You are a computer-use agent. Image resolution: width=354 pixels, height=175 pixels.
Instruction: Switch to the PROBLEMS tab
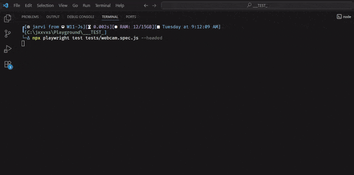[30, 17]
